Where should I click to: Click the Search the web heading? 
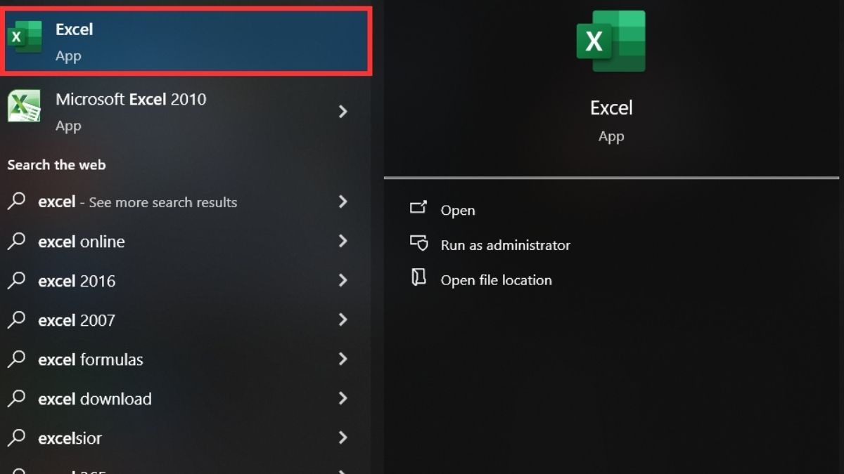(56, 165)
